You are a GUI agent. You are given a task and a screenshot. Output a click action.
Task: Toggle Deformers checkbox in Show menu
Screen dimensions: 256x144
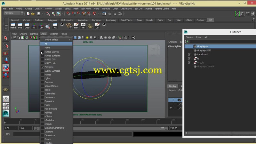coord(43,97)
